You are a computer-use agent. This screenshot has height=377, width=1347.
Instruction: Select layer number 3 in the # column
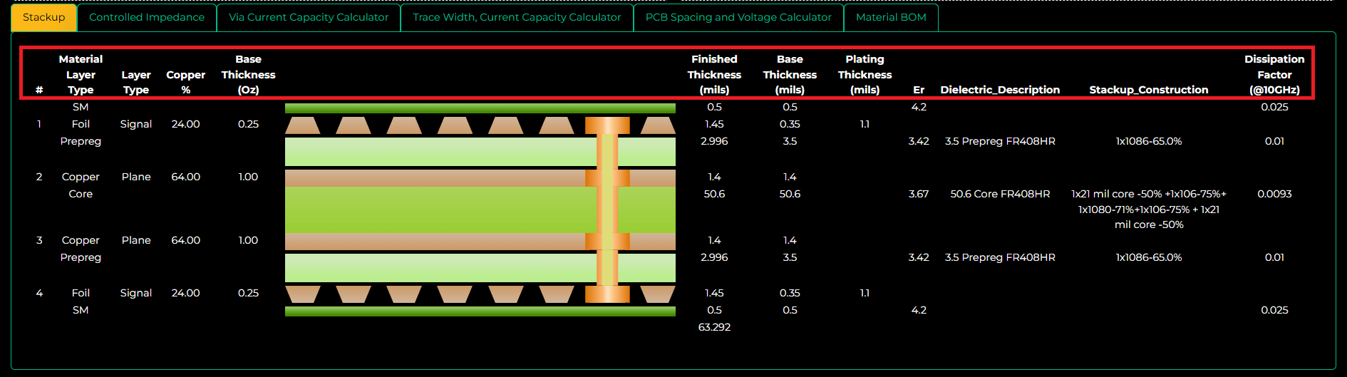tap(39, 240)
